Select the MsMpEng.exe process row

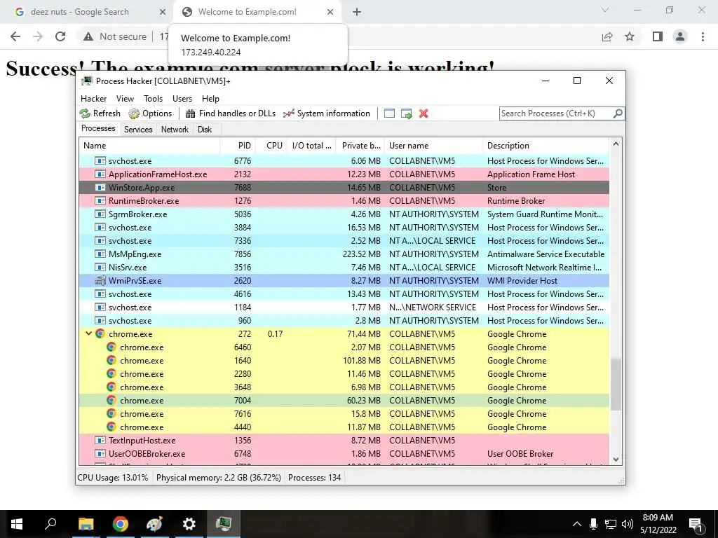click(344, 254)
